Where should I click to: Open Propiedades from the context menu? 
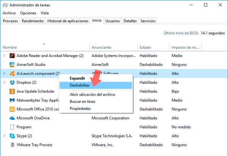click(96, 108)
